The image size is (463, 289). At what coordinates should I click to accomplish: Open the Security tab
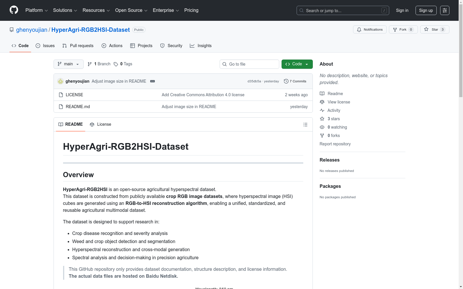pos(171,46)
